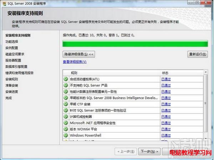Maximize the SQL Server 2008 setup window
The height and width of the screenshot is (160, 214).
[197, 2]
